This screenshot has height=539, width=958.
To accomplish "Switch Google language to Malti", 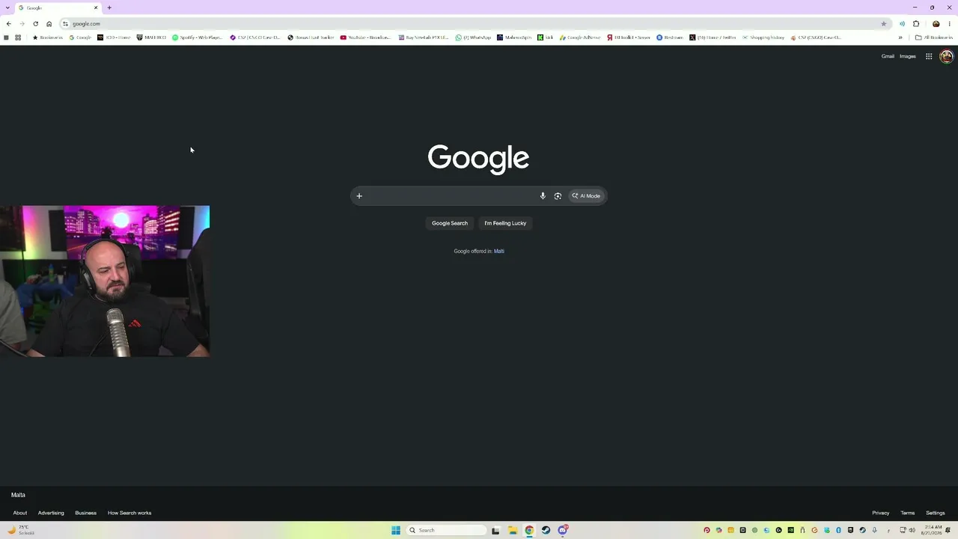I will pyautogui.click(x=499, y=252).
